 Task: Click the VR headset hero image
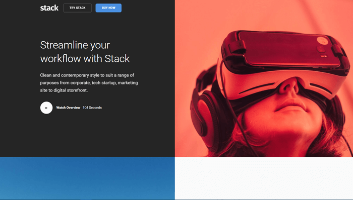pyautogui.click(x=264, y=78)
